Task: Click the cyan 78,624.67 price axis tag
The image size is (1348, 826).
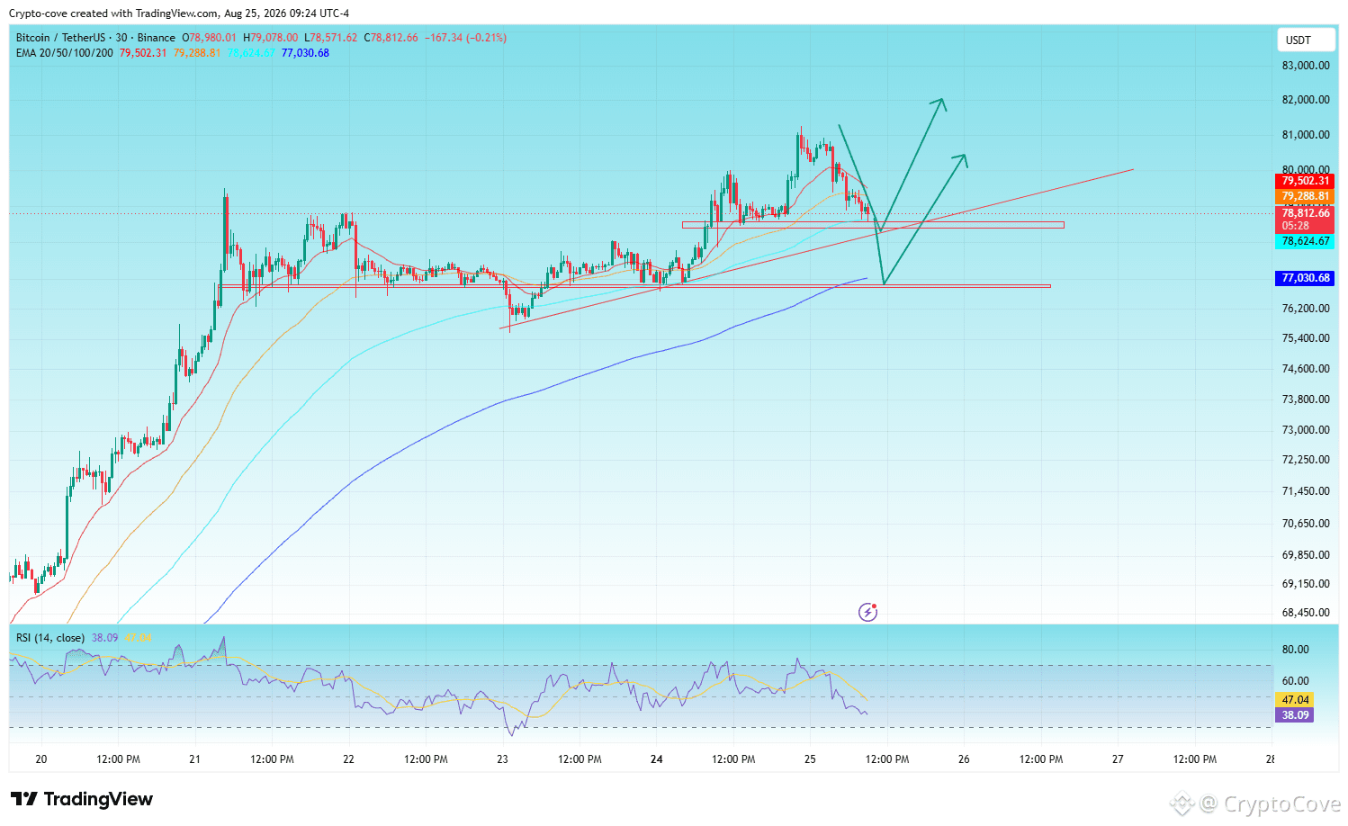Action: click(1306, 241)
